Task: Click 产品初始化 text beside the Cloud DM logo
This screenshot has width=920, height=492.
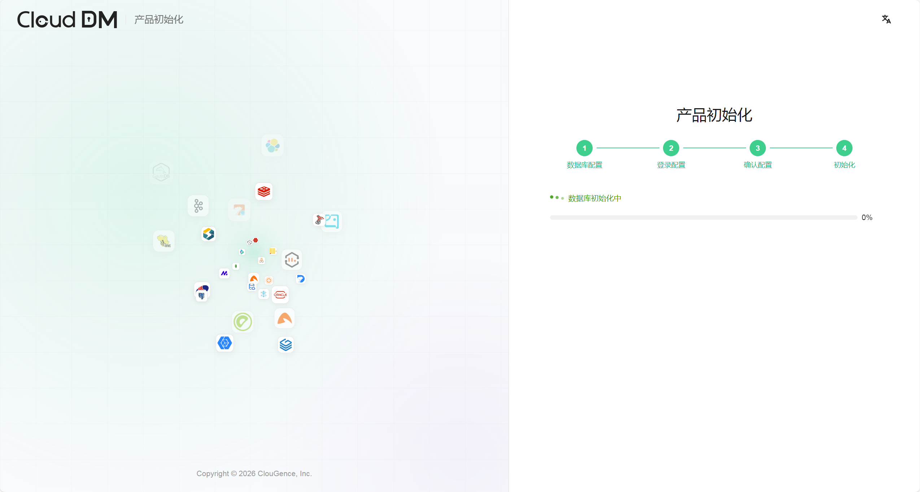Action: coord(159,19)
